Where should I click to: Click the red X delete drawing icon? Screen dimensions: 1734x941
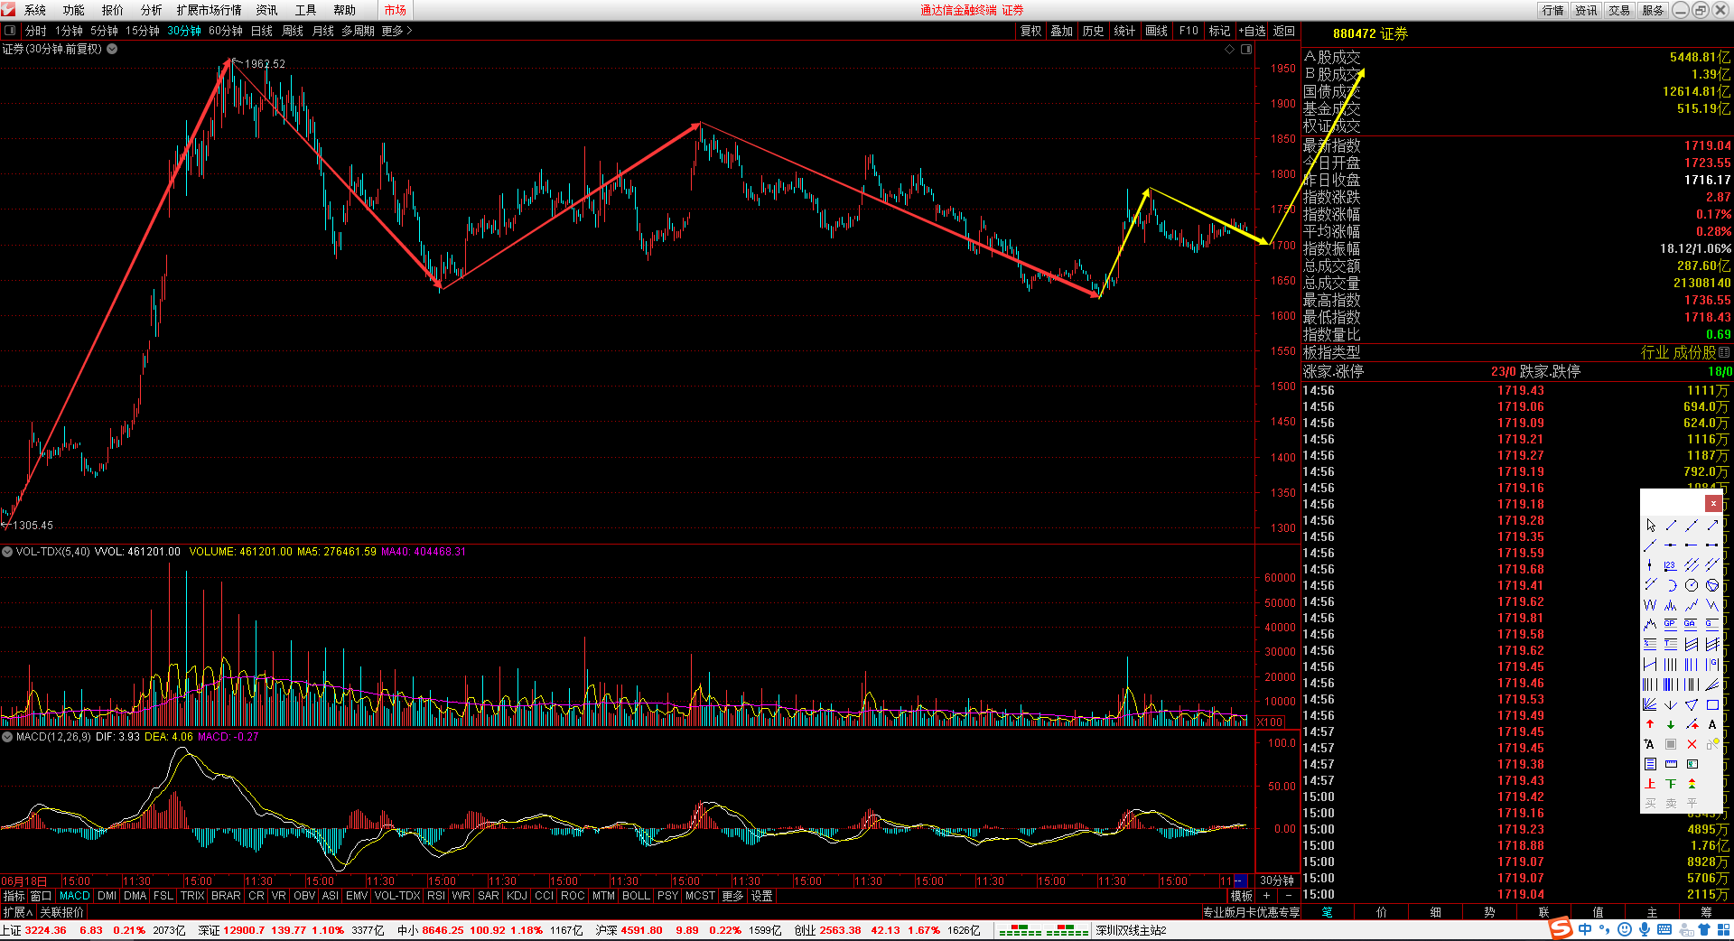click(1692, 744)
